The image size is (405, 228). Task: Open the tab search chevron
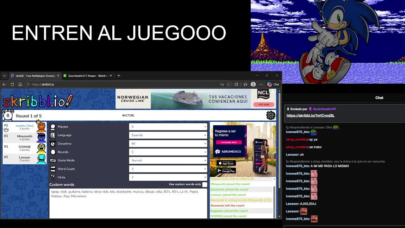click(4, 76)
